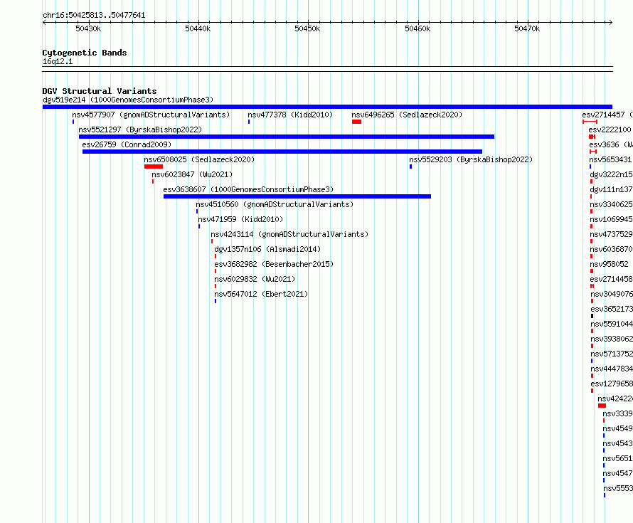Click the nsv6023847 (Wu2021) label
The height and width of the screenshot is (523, 633).
(x=192, y=174)
